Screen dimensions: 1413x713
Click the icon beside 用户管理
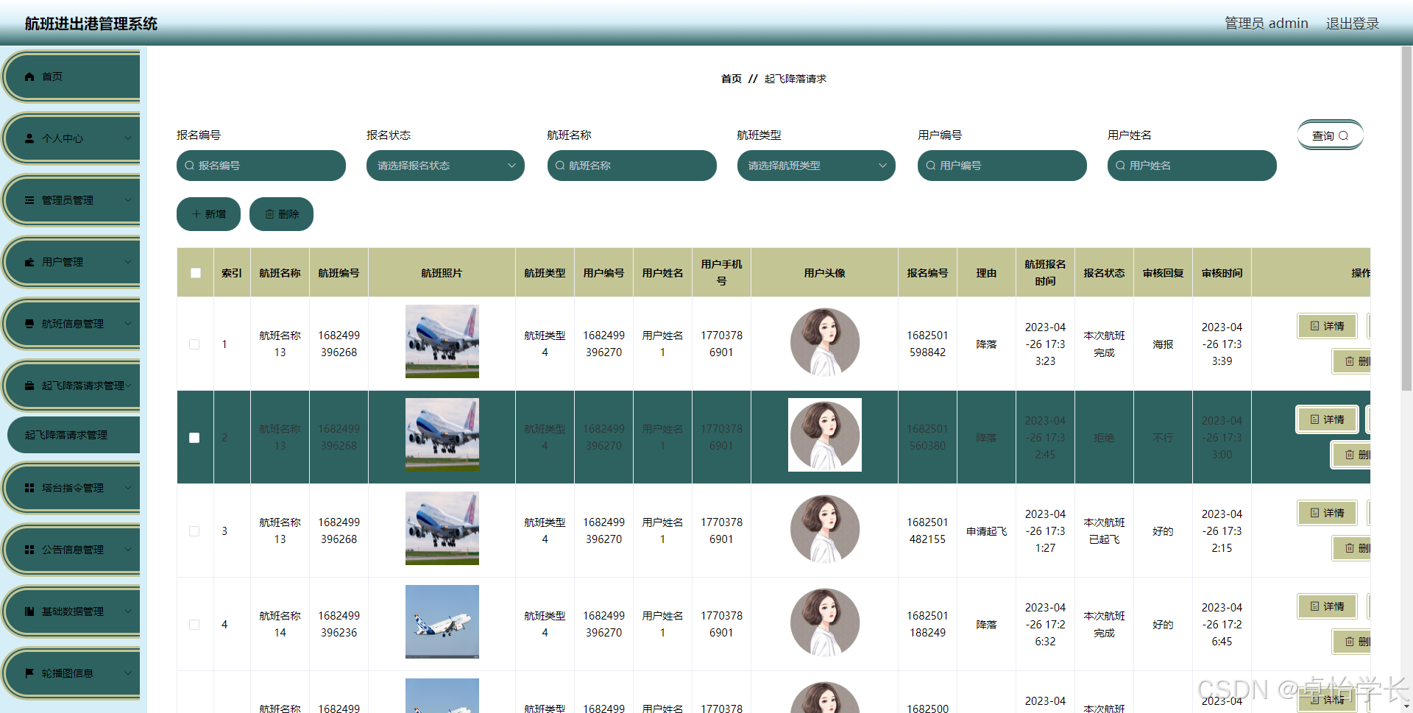pyautogui.click(x=29, y=262)
